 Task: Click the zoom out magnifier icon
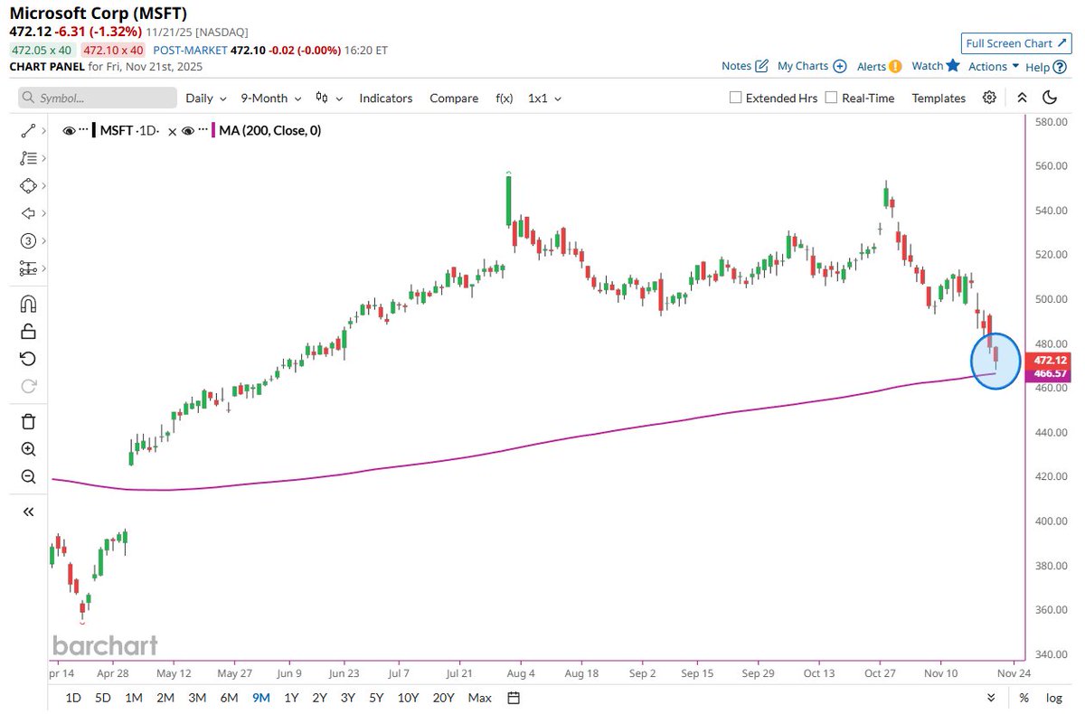click(28, 476)
